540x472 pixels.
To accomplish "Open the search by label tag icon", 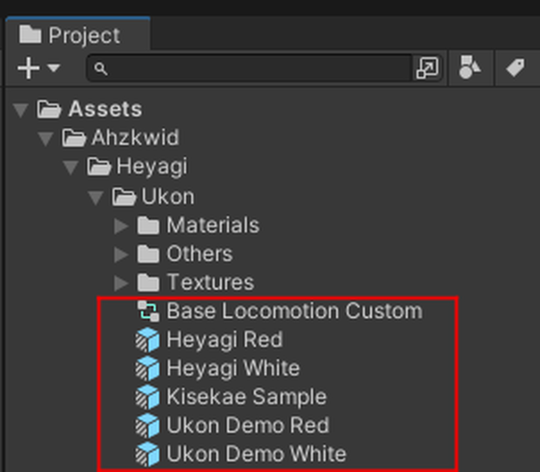I will [x=516, y=67].
